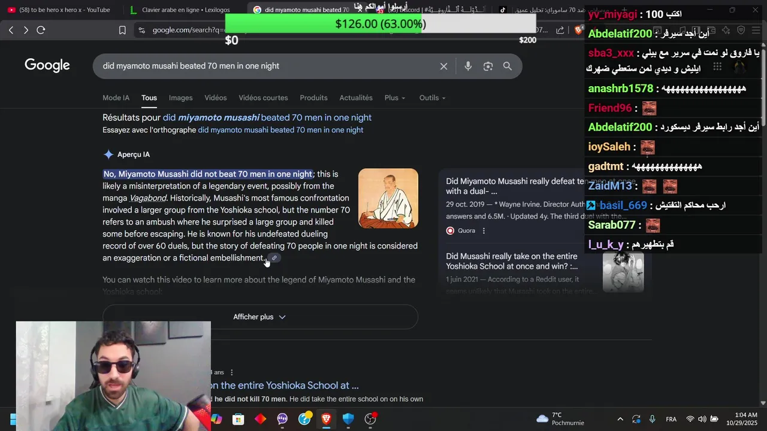
Task: Open the Produits search tab
Action: pos(313,98)
